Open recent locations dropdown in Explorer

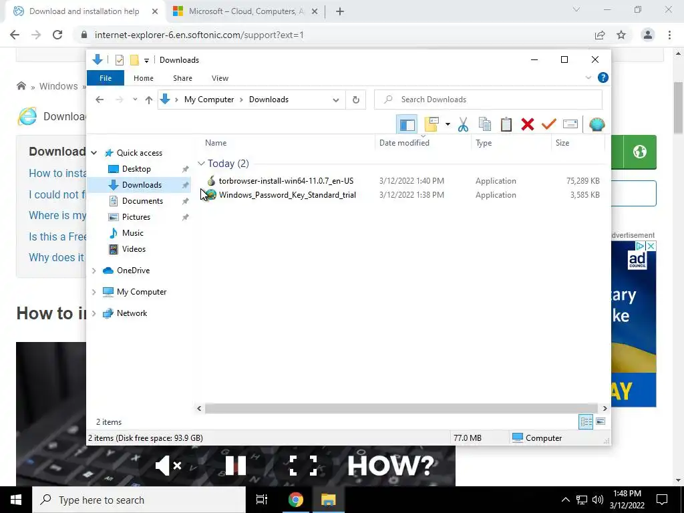click(135, 100)
